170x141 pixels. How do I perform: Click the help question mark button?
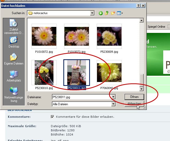138,6
